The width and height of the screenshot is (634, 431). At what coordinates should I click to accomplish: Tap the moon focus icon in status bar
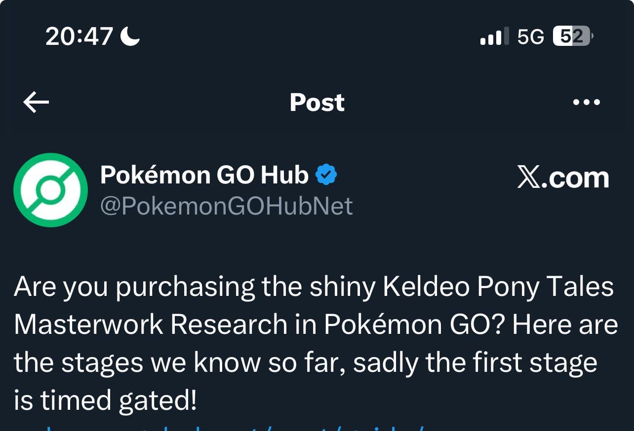130,36
